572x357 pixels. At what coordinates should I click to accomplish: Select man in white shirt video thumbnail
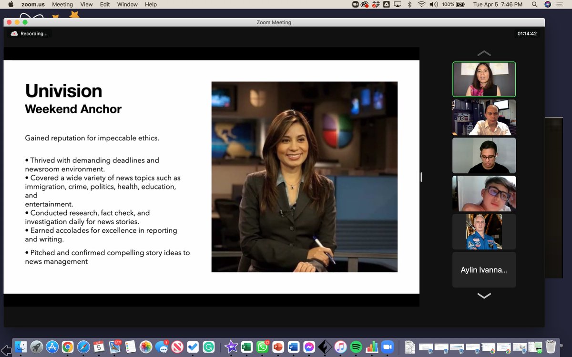[484, 118]
